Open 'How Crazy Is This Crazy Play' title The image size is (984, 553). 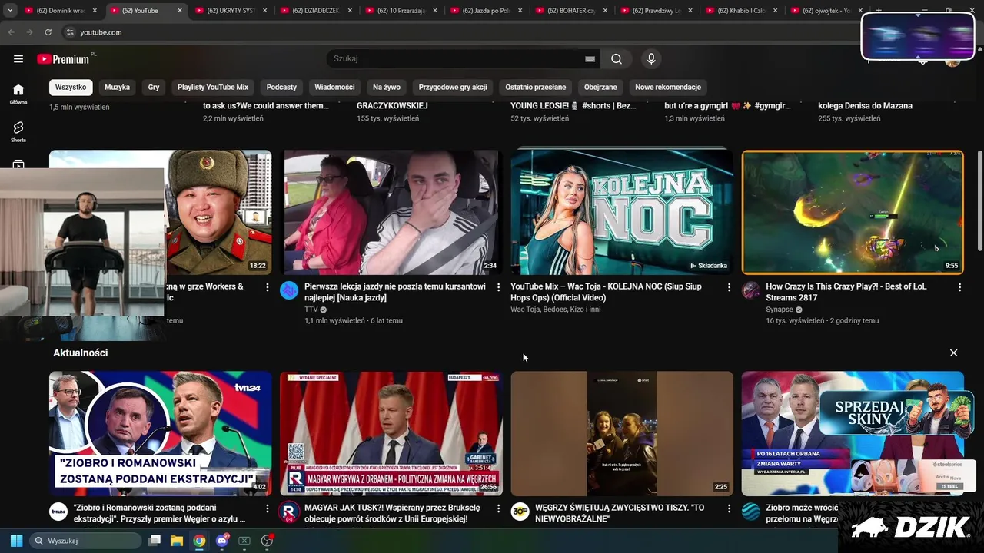click(846, 292)
